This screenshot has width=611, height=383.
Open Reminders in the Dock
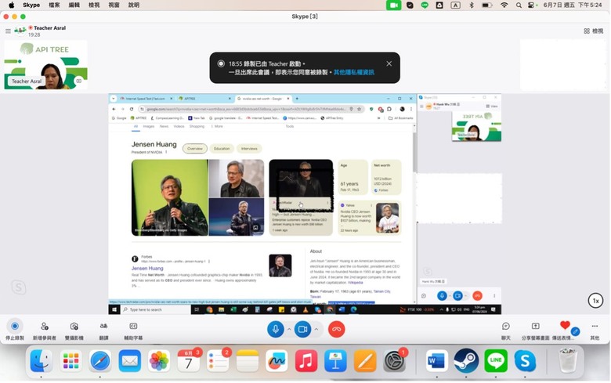click(218, 361)
